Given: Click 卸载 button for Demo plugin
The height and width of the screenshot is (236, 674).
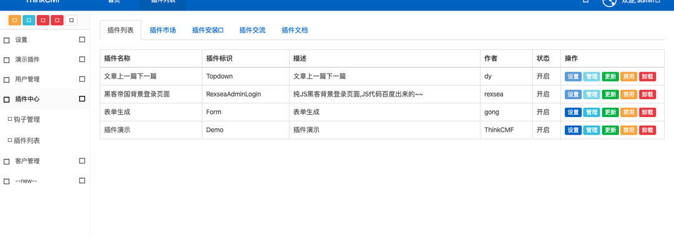Looking at the screenshot, I should click(647, 130).
